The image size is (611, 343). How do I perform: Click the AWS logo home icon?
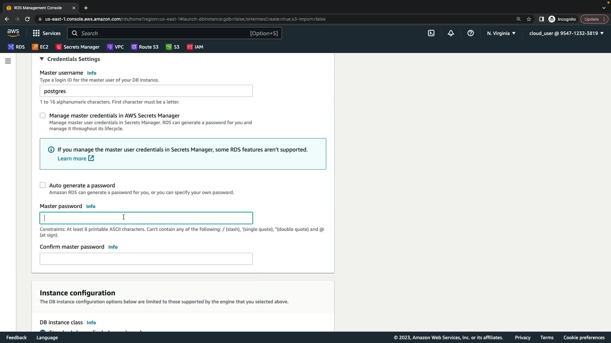point(13,33)
